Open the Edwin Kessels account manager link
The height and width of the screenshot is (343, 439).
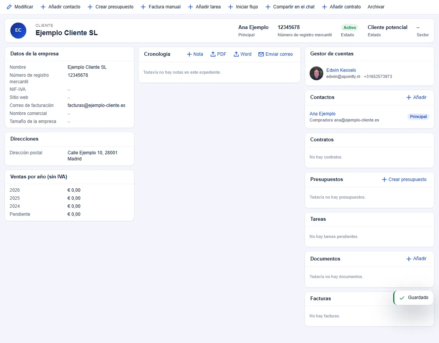tap(341, 70)
